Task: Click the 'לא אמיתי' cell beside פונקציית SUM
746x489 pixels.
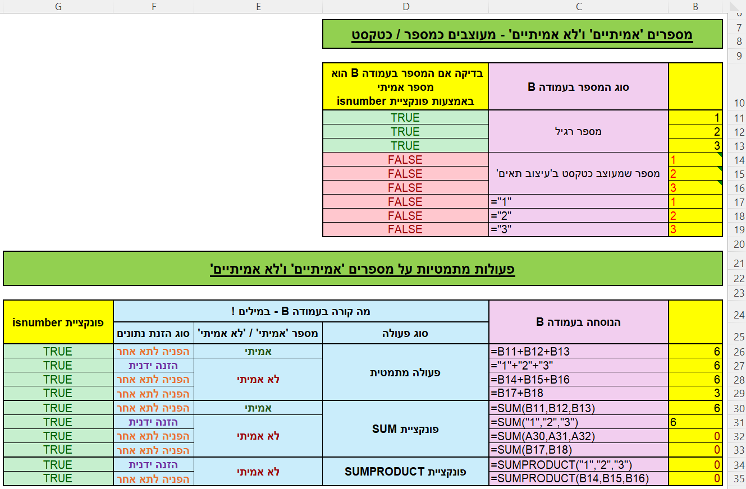Action: pyautogui.click(x=258, y=436)
